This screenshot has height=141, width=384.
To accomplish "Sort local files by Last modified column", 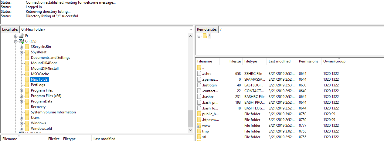I will pos(110,139).
